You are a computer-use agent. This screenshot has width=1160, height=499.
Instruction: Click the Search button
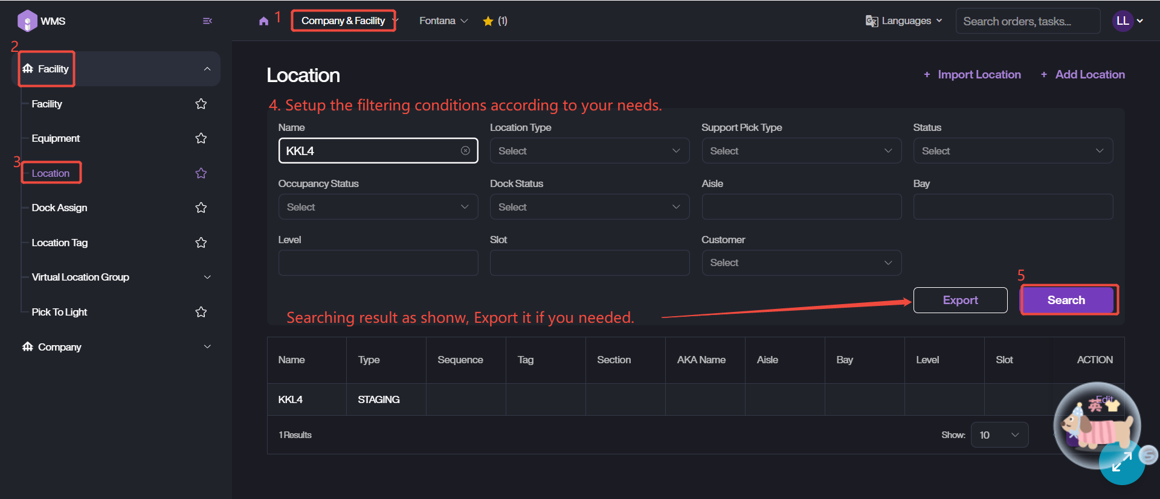(x=1066, y=300)
